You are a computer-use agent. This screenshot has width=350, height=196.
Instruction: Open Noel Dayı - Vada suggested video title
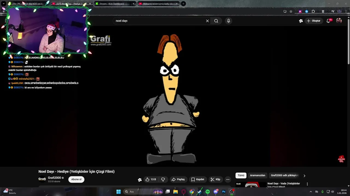click(284, 185)
